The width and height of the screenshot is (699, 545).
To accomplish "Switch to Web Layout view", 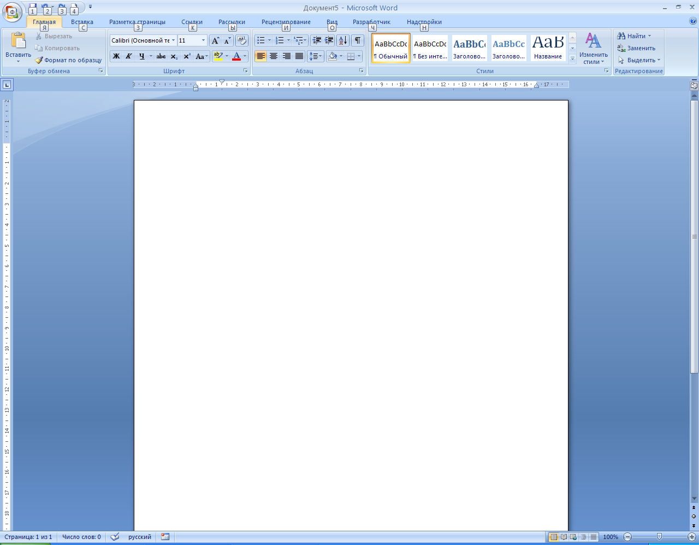I will coord(573,537).
